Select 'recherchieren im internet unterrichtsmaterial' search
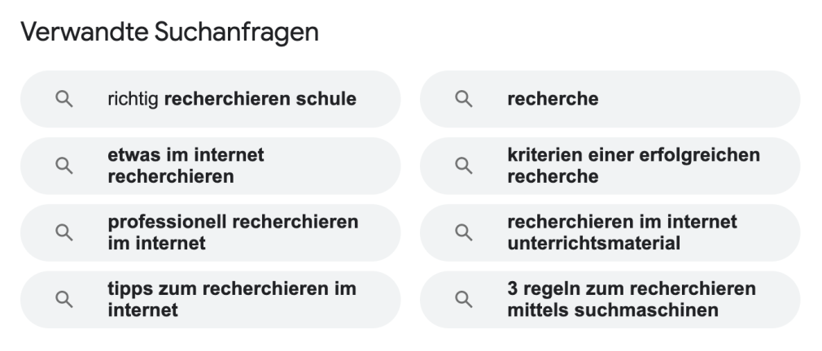Screen dimensions: 822x351 click(623, 232)
